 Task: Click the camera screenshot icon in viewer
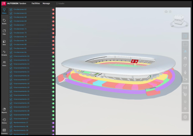coord(170,12)
